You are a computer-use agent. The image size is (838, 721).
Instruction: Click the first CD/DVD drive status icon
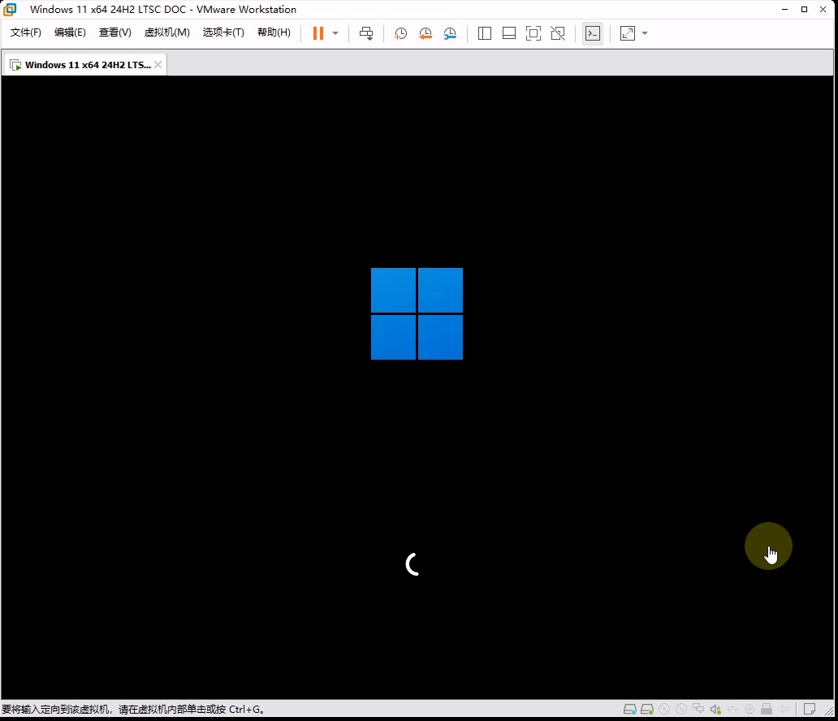click(x=664, y=710)
